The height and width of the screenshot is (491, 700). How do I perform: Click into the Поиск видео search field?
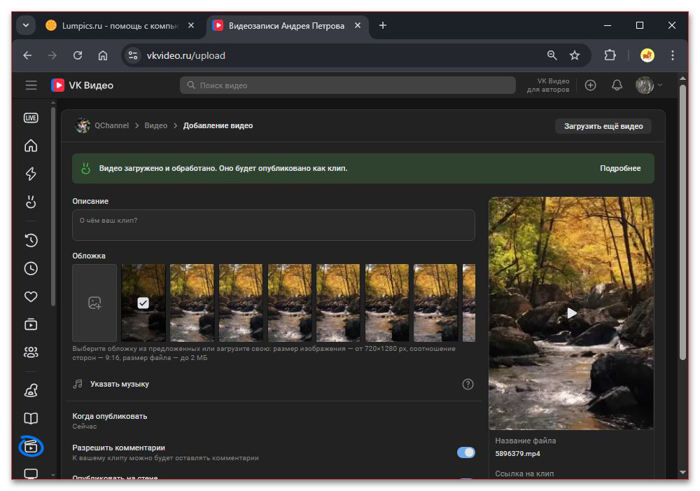point(348,85)
